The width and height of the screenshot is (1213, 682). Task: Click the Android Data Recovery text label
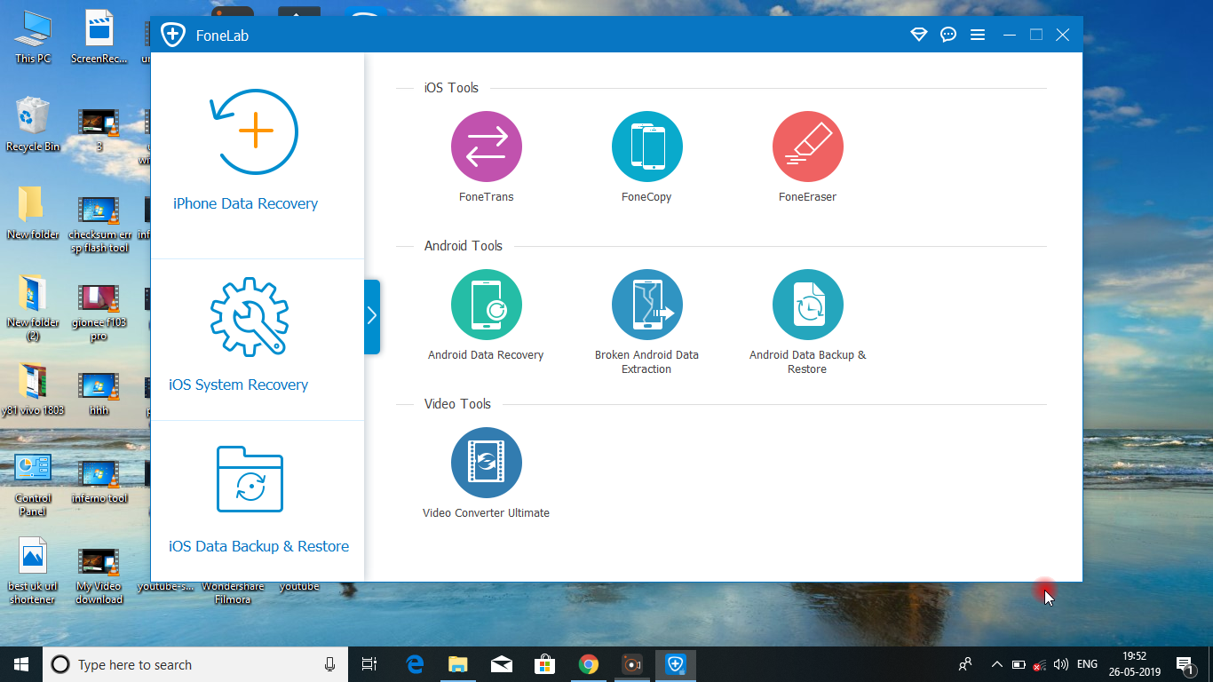click(486, 355)
